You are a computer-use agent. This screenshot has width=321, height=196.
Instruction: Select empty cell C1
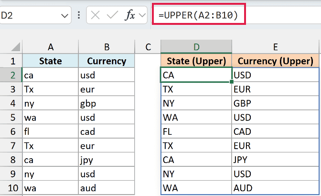click(148, 61)
